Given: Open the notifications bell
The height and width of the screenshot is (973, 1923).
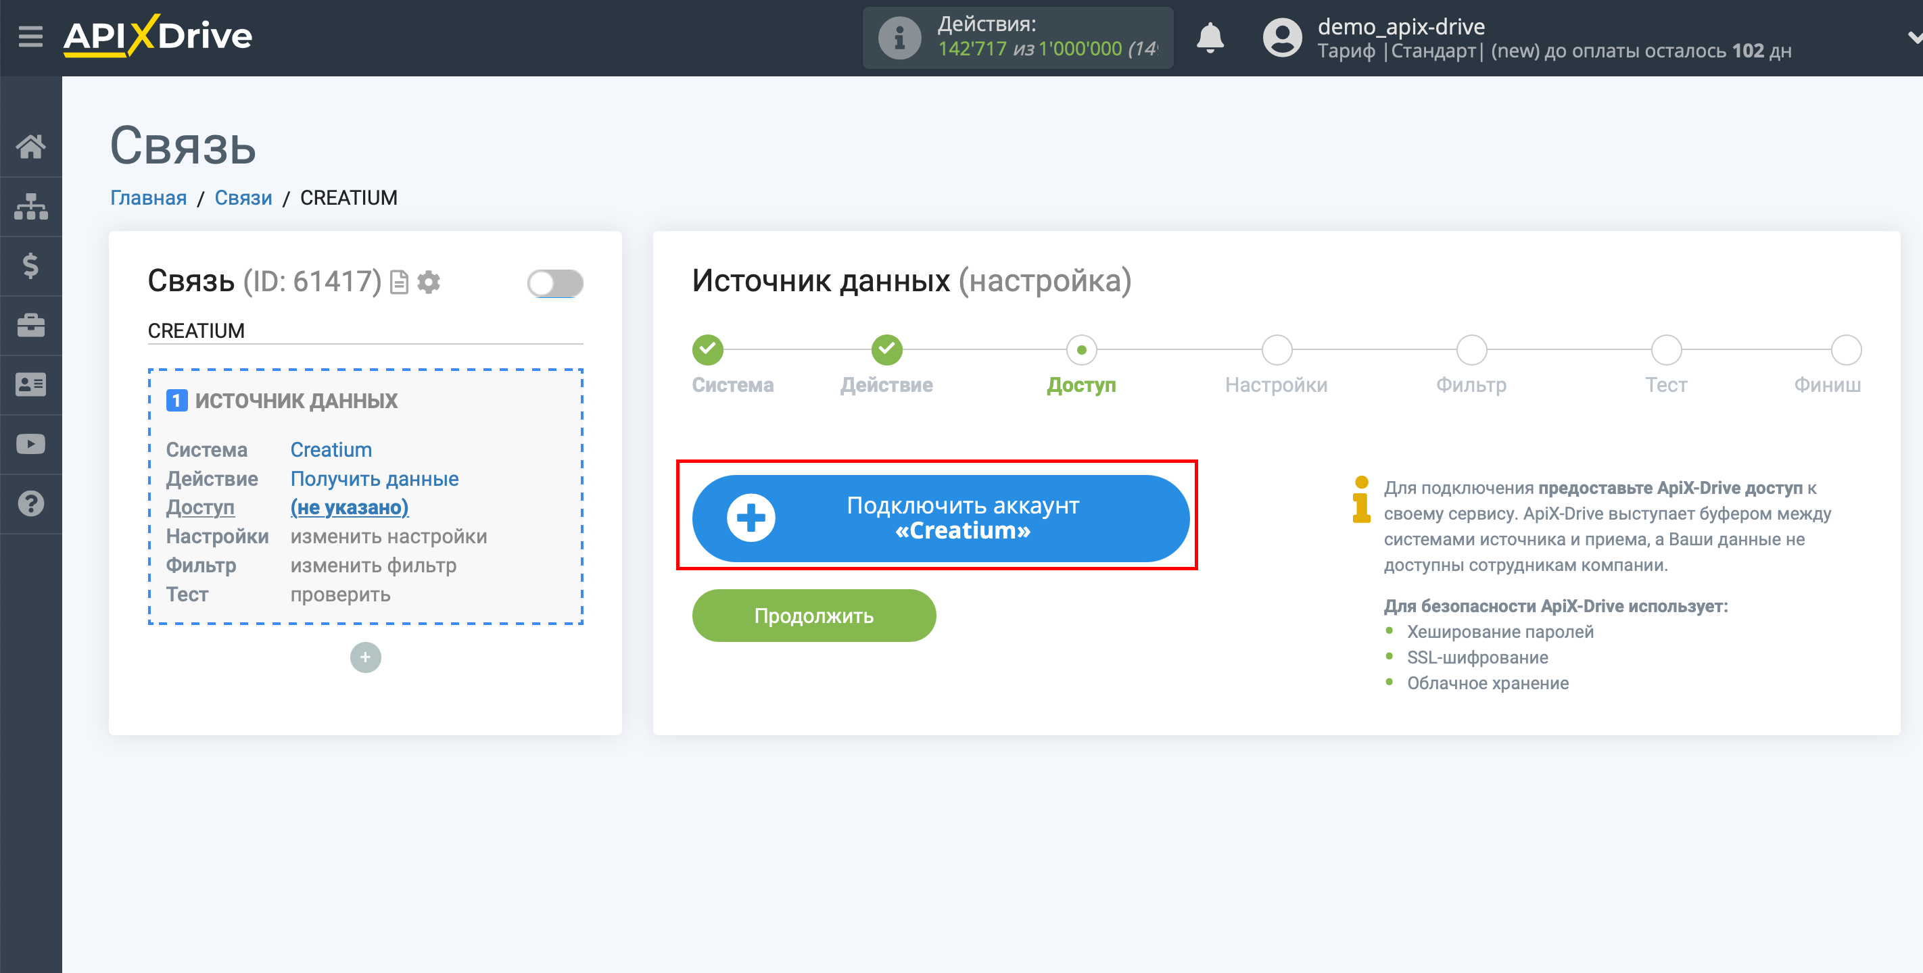Looking at the screenshot, I should 1210,37.
